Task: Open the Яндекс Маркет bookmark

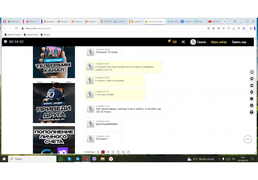Action: 13,34
